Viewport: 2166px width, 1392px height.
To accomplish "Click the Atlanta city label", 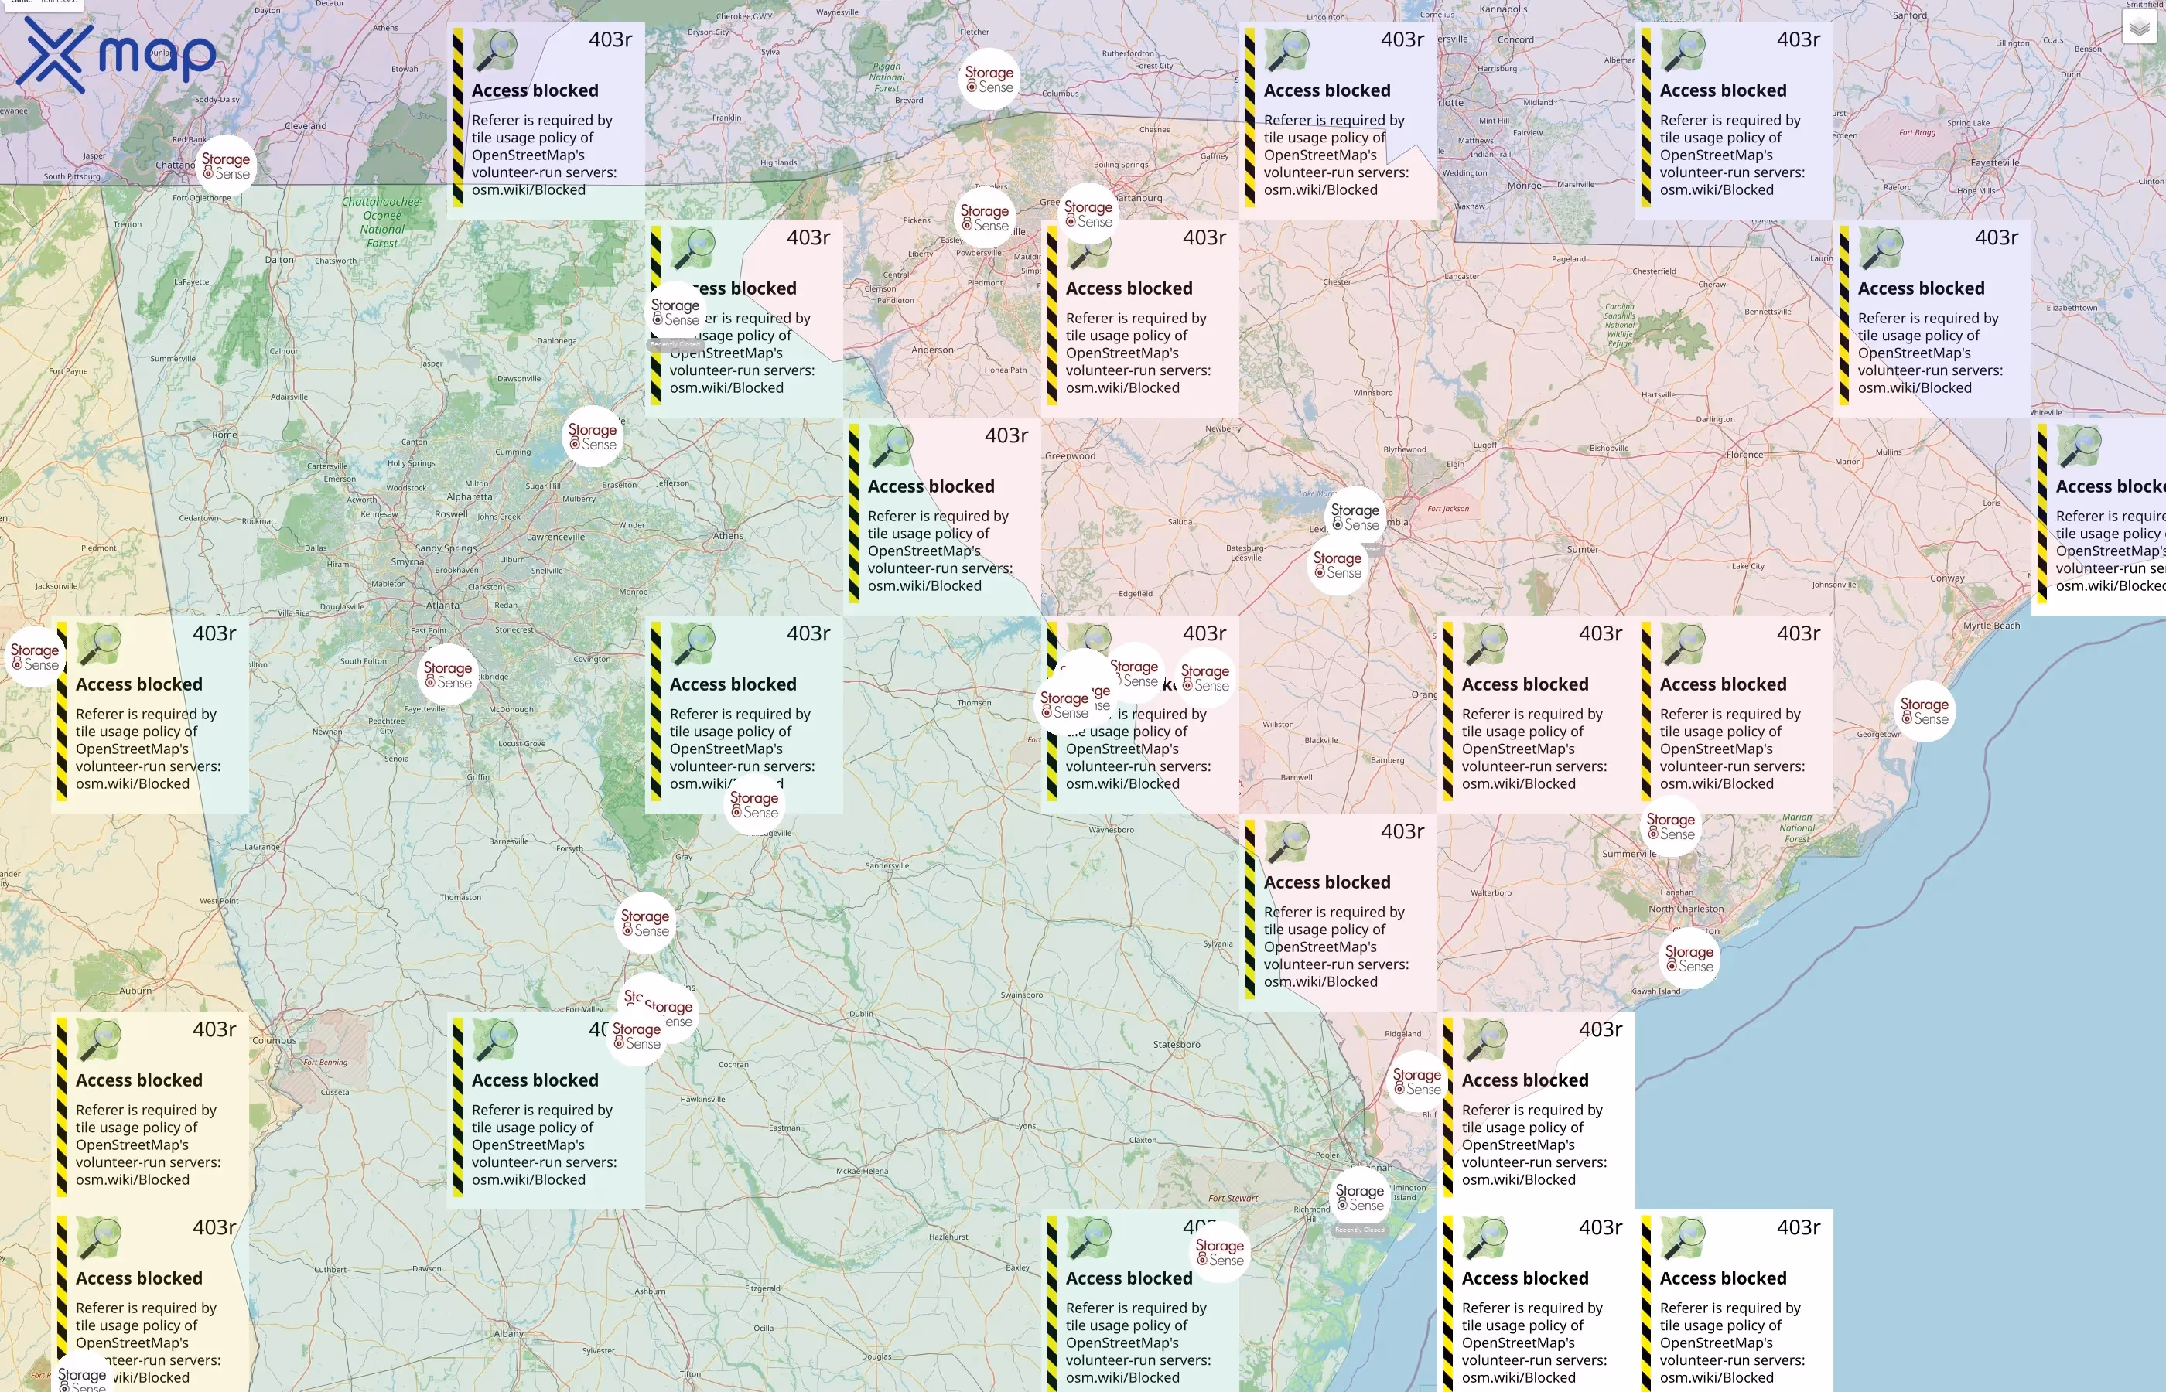I will (443, 606).
